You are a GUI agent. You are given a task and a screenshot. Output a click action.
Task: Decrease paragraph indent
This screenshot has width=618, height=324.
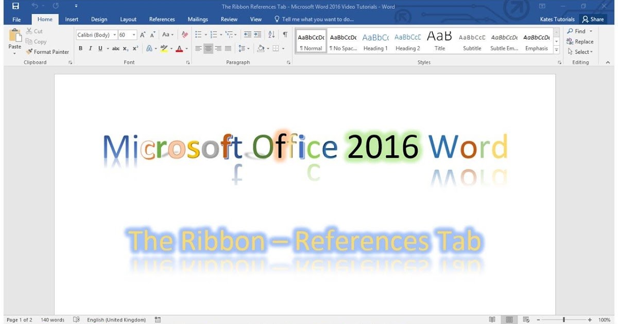(x=248, y=35)
